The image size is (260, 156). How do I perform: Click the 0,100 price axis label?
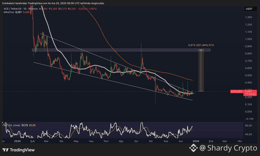[x=248, y=104]
